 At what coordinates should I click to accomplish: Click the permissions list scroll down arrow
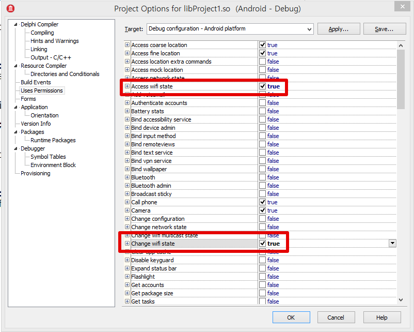401,300
